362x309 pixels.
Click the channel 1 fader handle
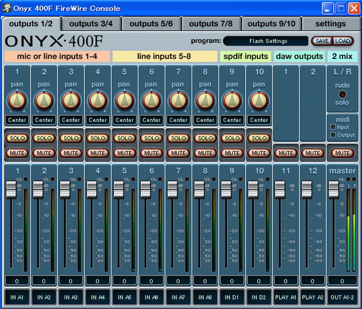click(11, 190)
